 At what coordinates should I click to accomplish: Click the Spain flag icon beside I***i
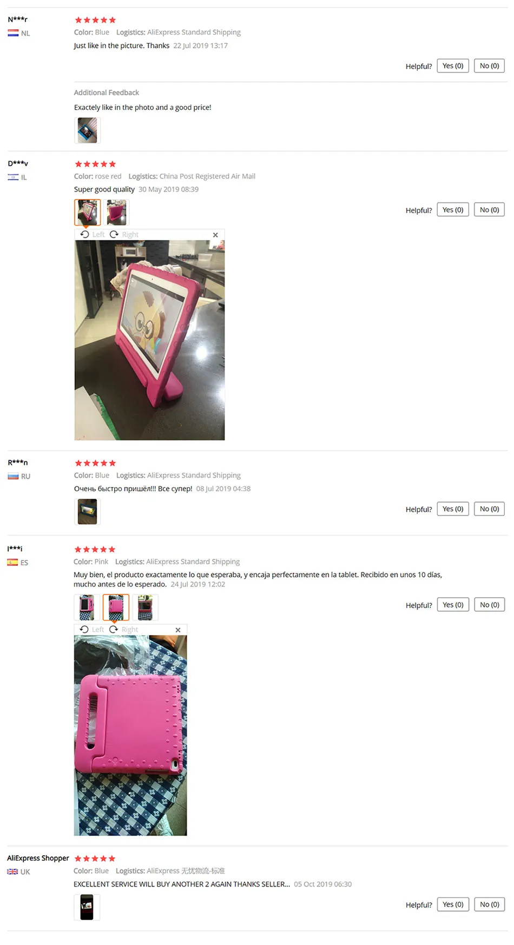[12, 562]
